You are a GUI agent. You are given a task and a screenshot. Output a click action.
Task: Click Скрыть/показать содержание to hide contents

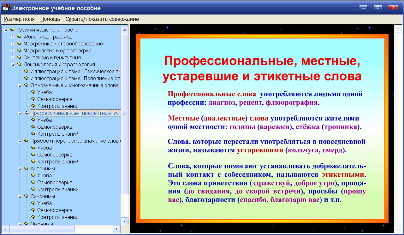[102, 19]
